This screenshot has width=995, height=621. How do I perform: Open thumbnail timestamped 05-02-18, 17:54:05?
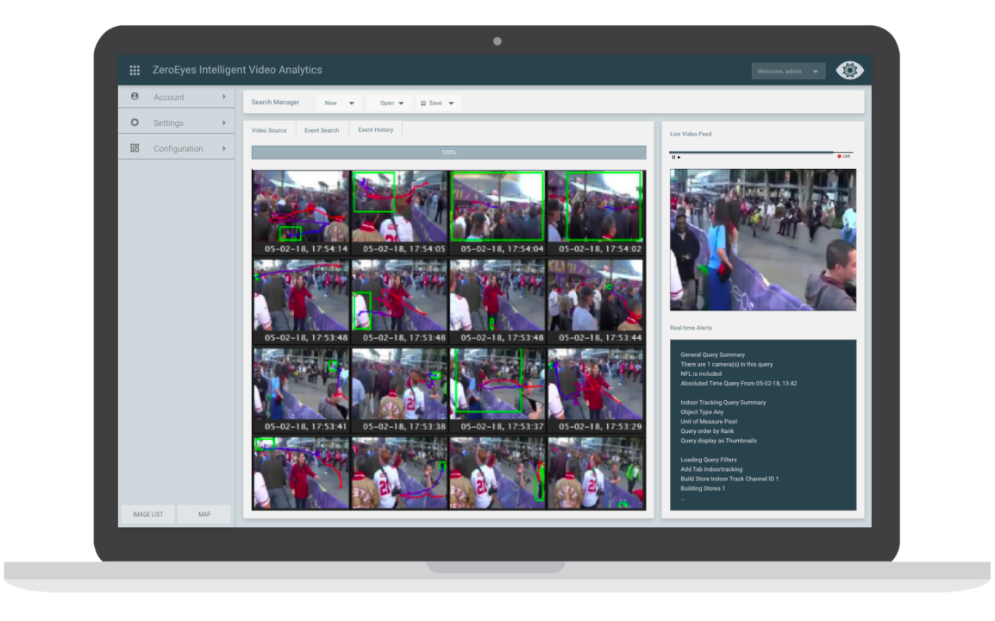399,213
